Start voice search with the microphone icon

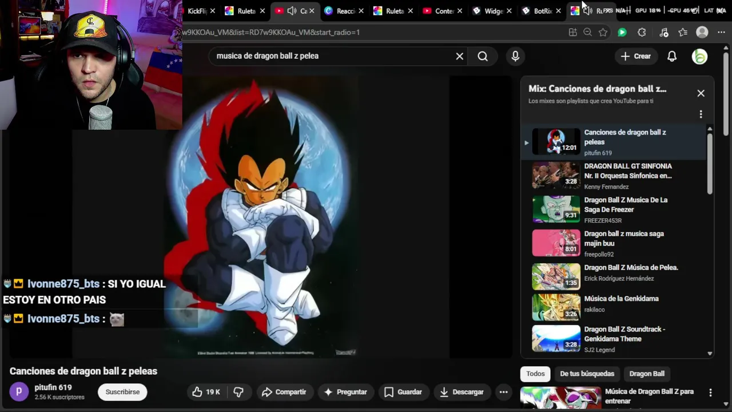coord(515,56)
